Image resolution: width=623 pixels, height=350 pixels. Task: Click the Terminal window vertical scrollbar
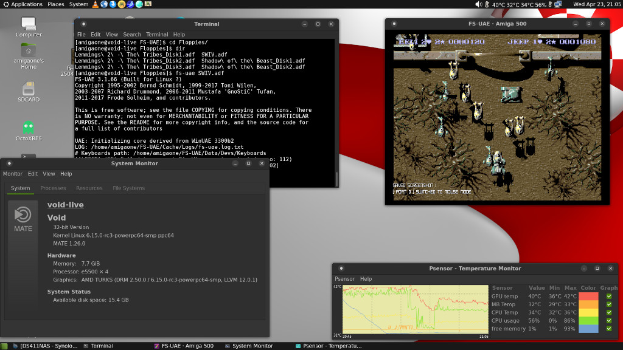[x=336, y=112]
